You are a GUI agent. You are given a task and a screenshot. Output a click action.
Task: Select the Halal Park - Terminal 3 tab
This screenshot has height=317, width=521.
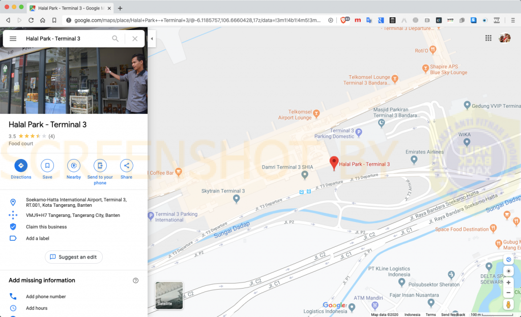coord(70,8)
